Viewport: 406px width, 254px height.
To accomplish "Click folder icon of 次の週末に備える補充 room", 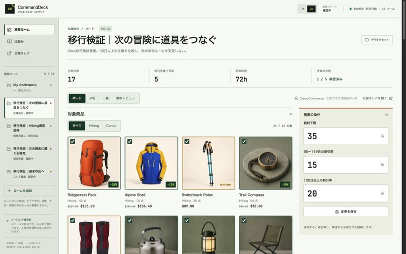I will (x=9, y=149).
